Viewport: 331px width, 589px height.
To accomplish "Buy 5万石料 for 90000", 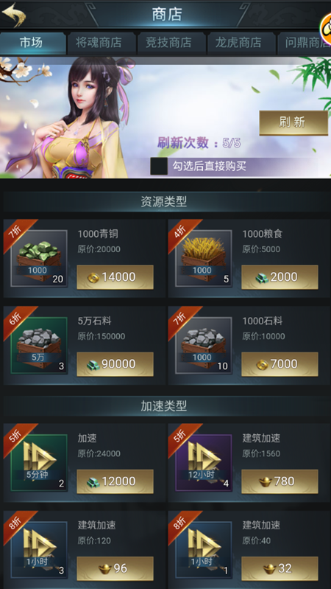I will [115, 364].
